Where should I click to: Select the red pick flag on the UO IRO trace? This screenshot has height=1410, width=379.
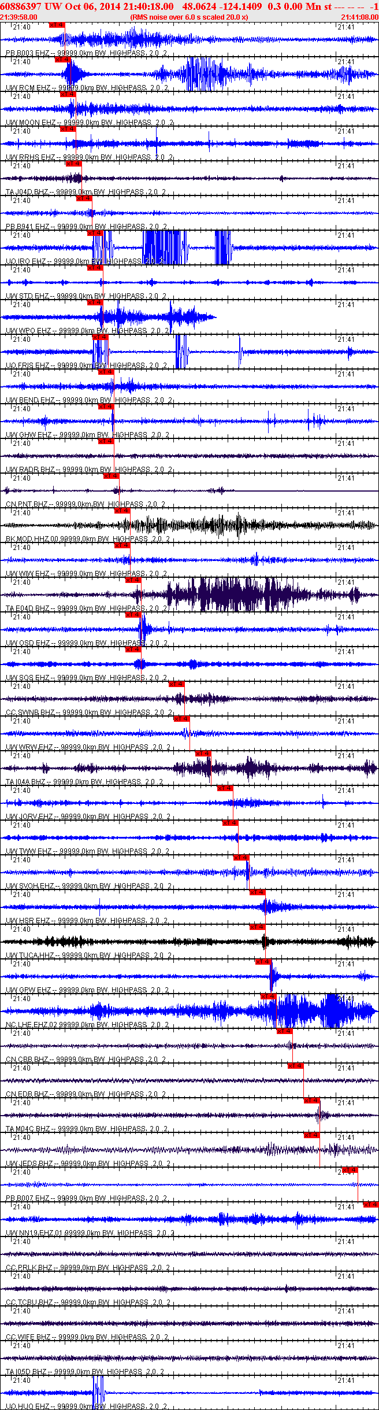pos(95,233)
